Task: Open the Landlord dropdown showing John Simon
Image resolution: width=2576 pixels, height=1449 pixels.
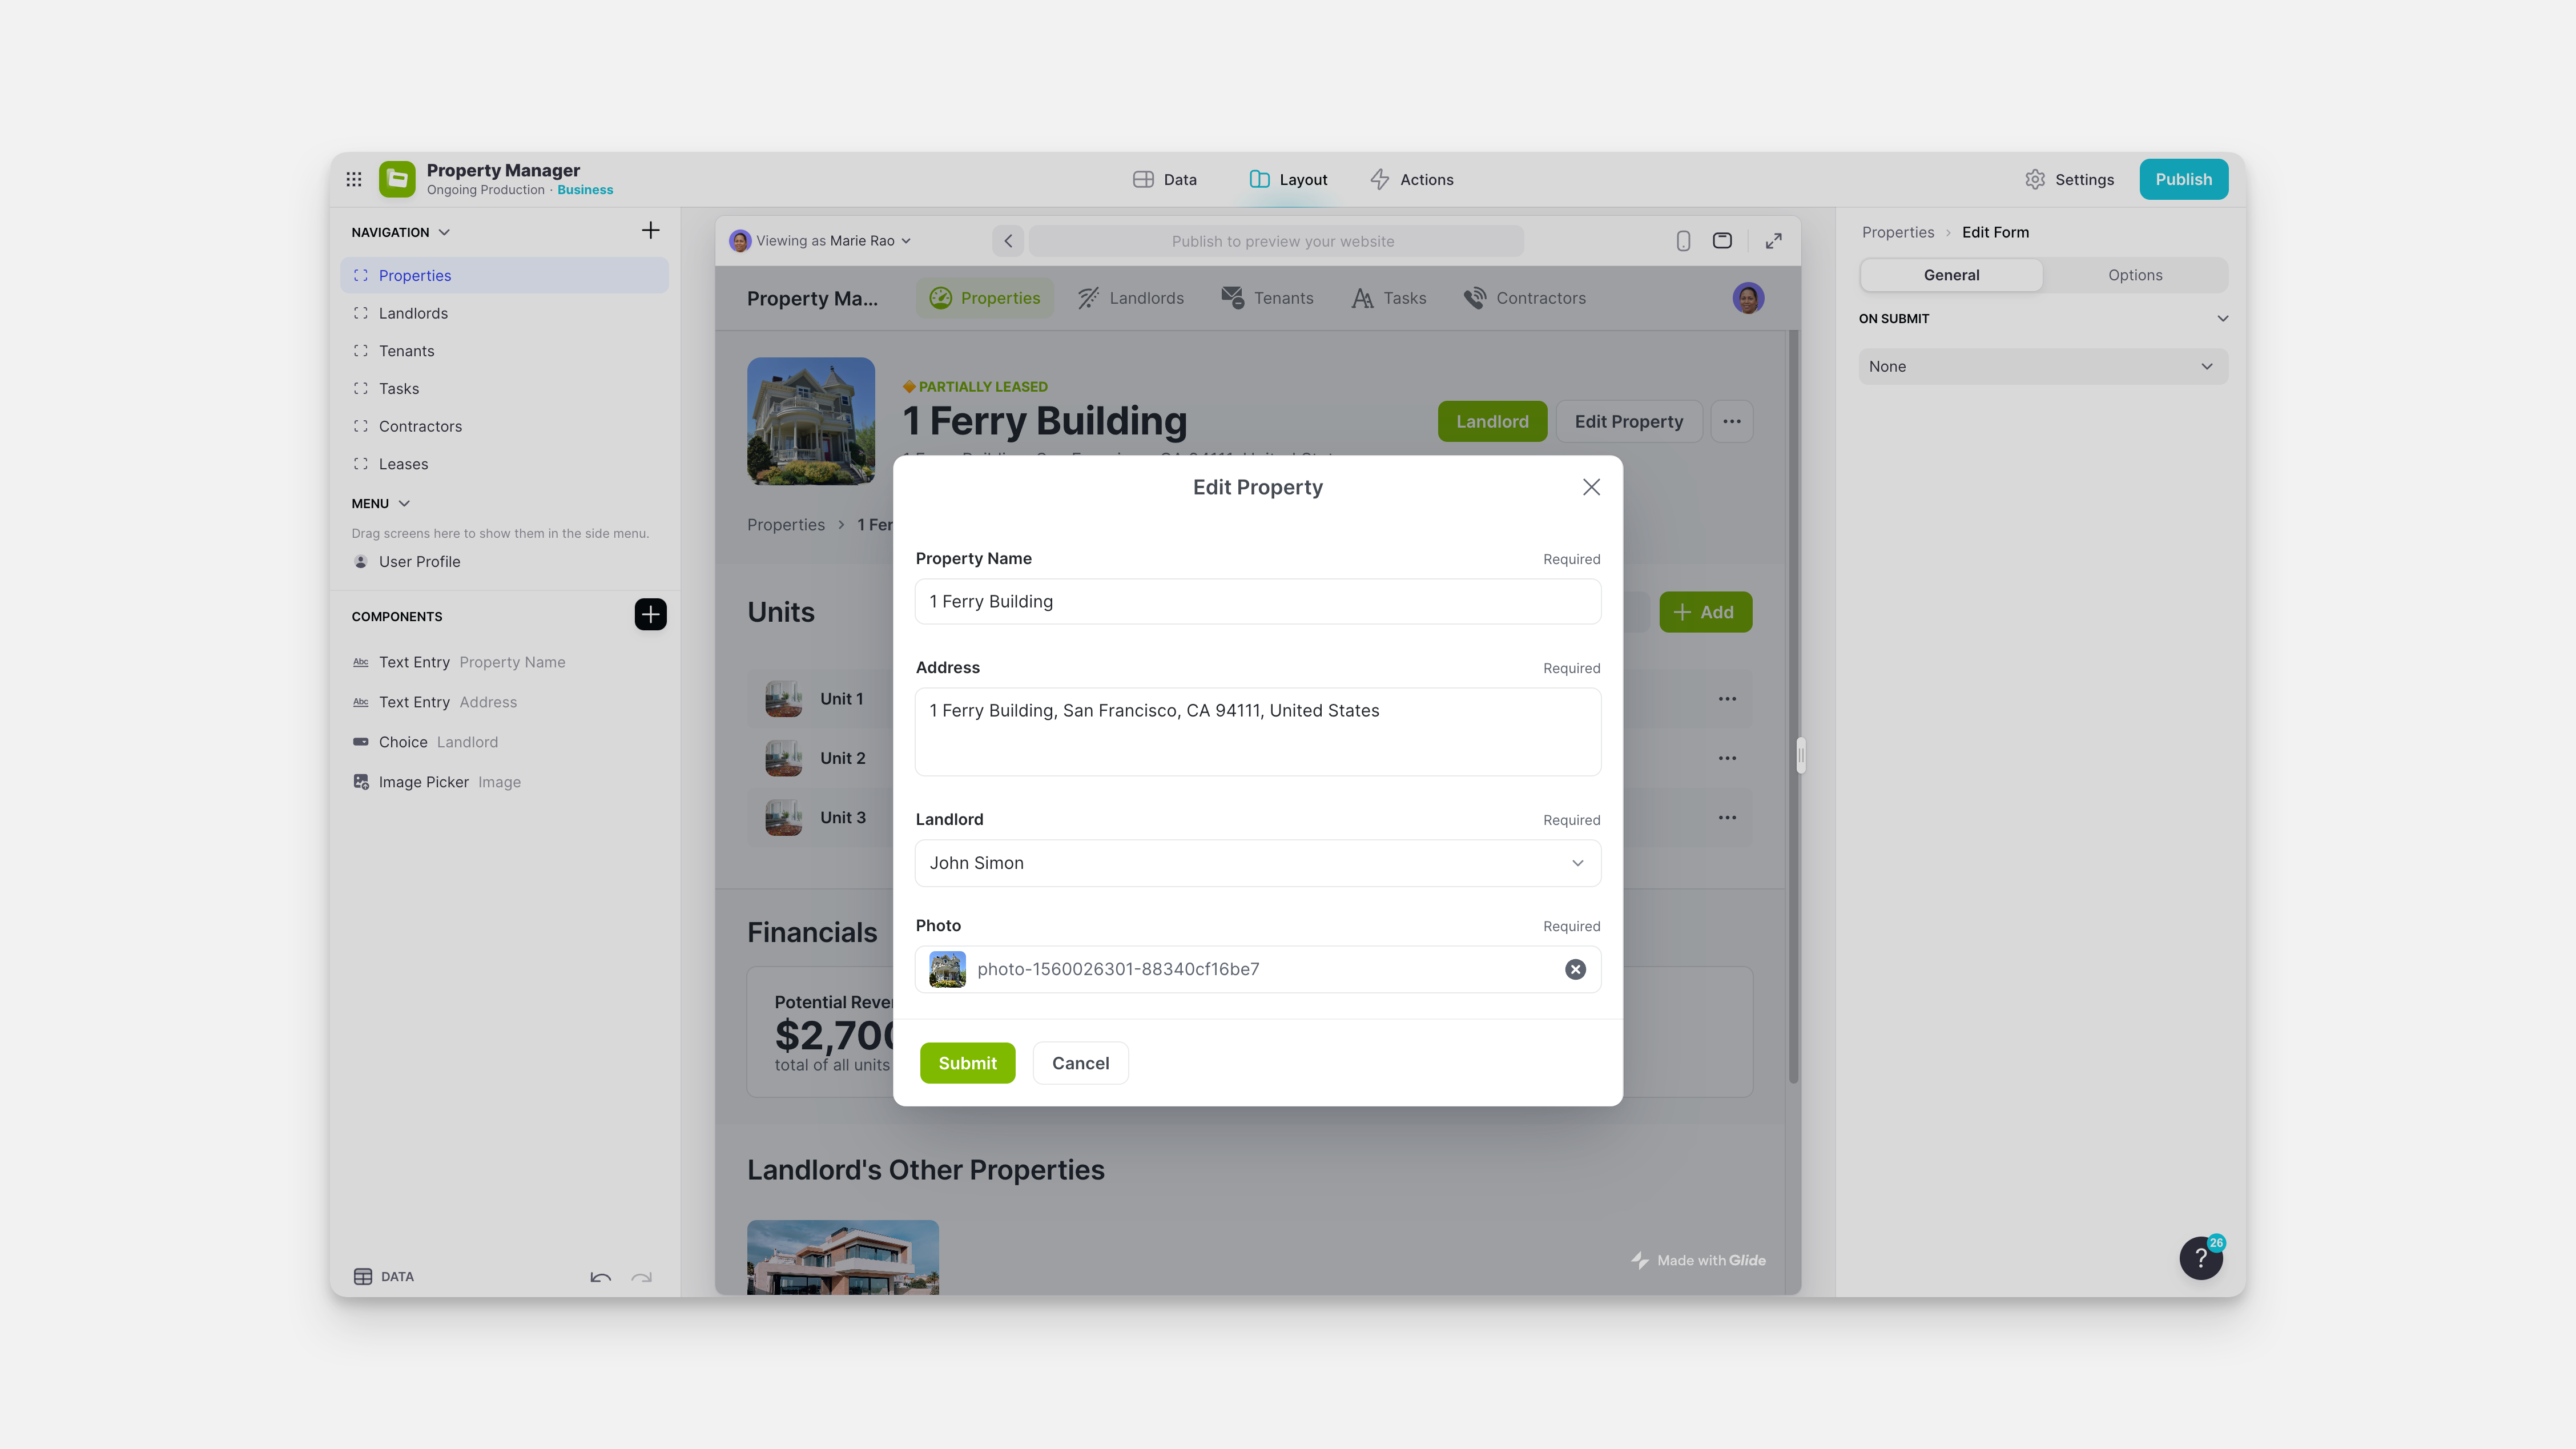Action: [x=1257, y=862]
